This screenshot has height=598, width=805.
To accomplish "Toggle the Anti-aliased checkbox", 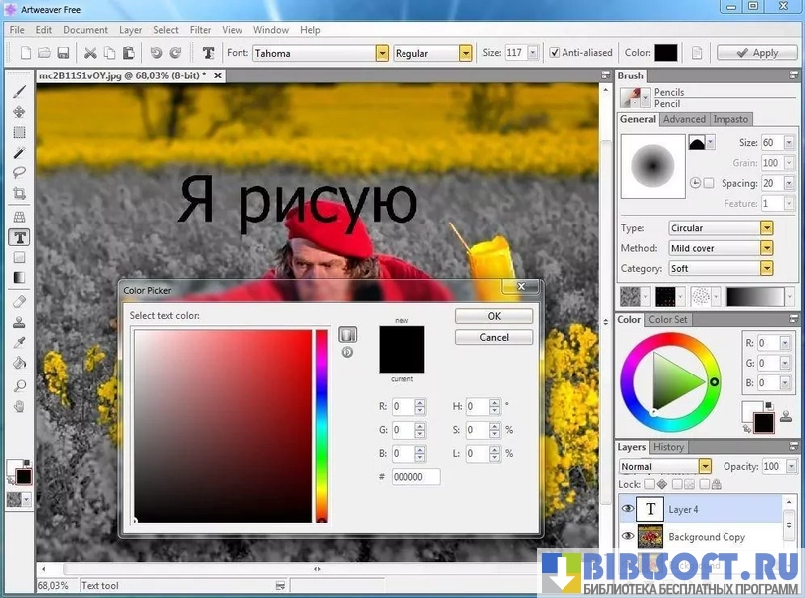I will 555,53.
